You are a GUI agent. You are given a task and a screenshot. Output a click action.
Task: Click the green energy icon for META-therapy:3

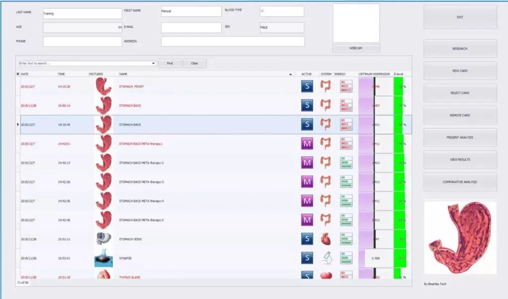click(x=346, y=182)
